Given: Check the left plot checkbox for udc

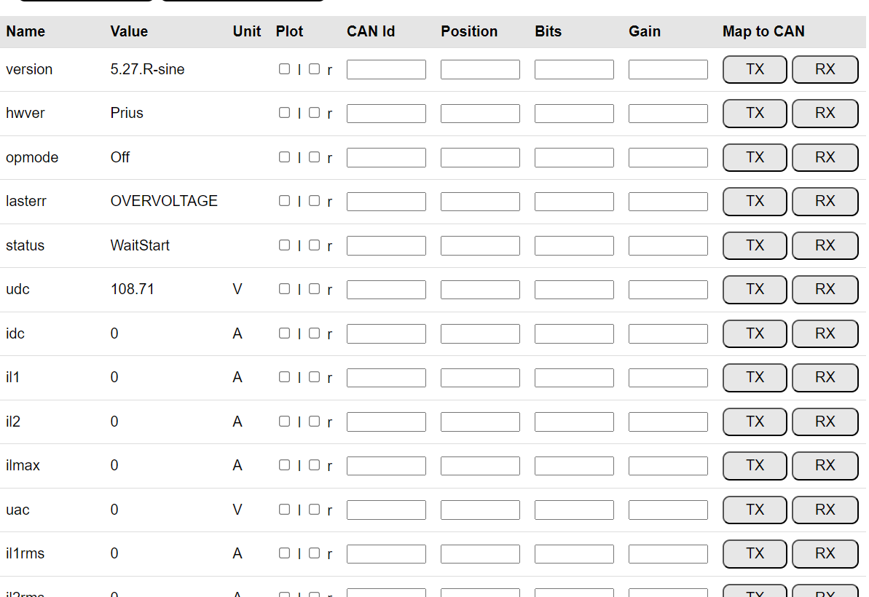Looking at the screenshot, I should point(284,288).
